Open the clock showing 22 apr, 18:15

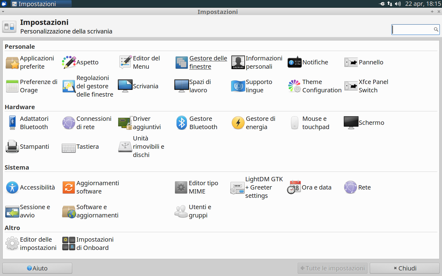click(x=423, y=4)
